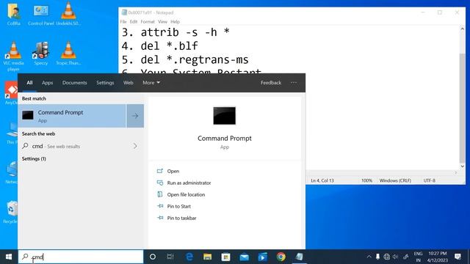The image size is (470, 264).
Task: Open Notepad View menu
Action: (x=163, y=22)
